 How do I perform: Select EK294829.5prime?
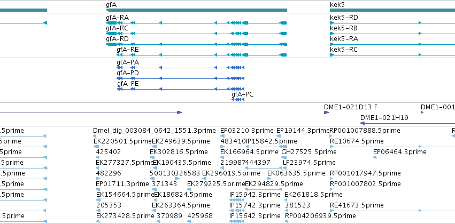tap(274, 184)
